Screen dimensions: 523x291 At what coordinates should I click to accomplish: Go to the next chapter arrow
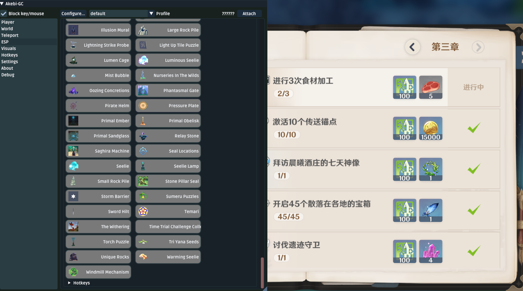478,47
